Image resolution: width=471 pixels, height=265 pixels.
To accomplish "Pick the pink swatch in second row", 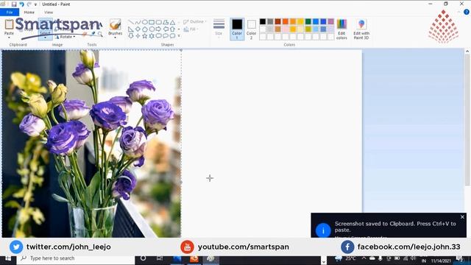I will pyautogui.click(x=286, y=29).
